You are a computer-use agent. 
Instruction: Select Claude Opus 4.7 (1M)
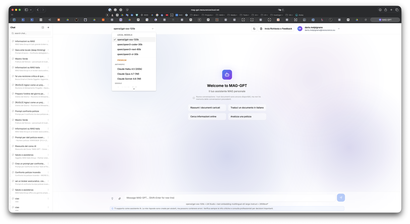pyautogui.click(x=134, y=74)
